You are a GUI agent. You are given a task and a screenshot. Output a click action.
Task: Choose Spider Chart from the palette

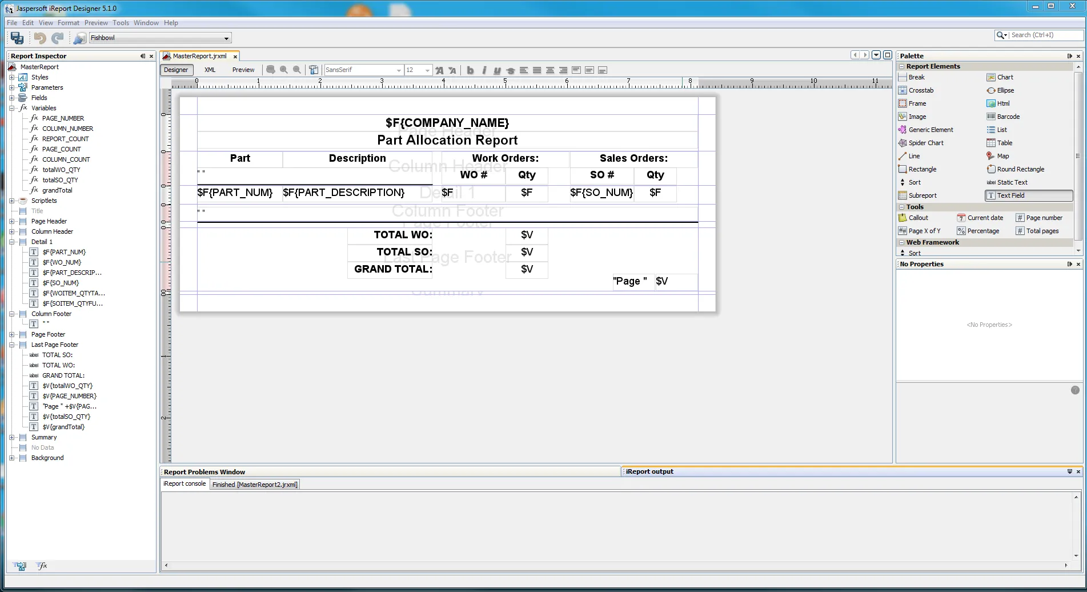pos(921,143)
